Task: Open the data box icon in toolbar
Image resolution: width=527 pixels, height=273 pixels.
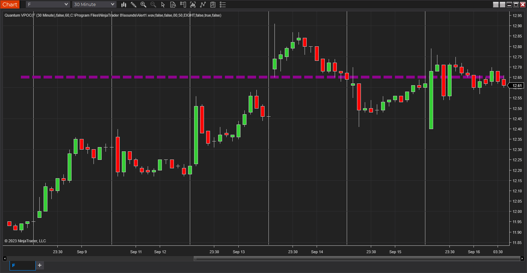Action: click(173, 5)
